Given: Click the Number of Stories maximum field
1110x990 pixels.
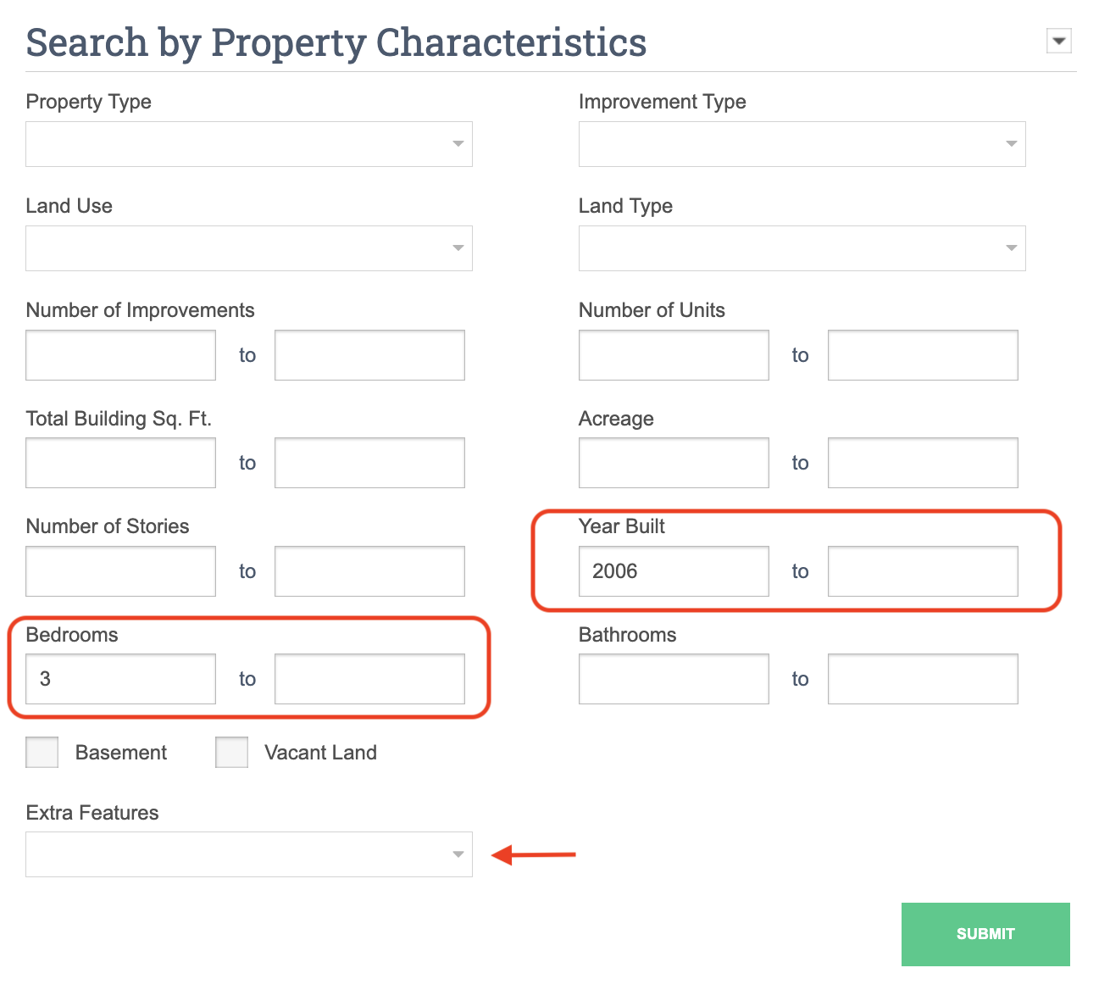Looking at the screenshot, I should 369,571.
